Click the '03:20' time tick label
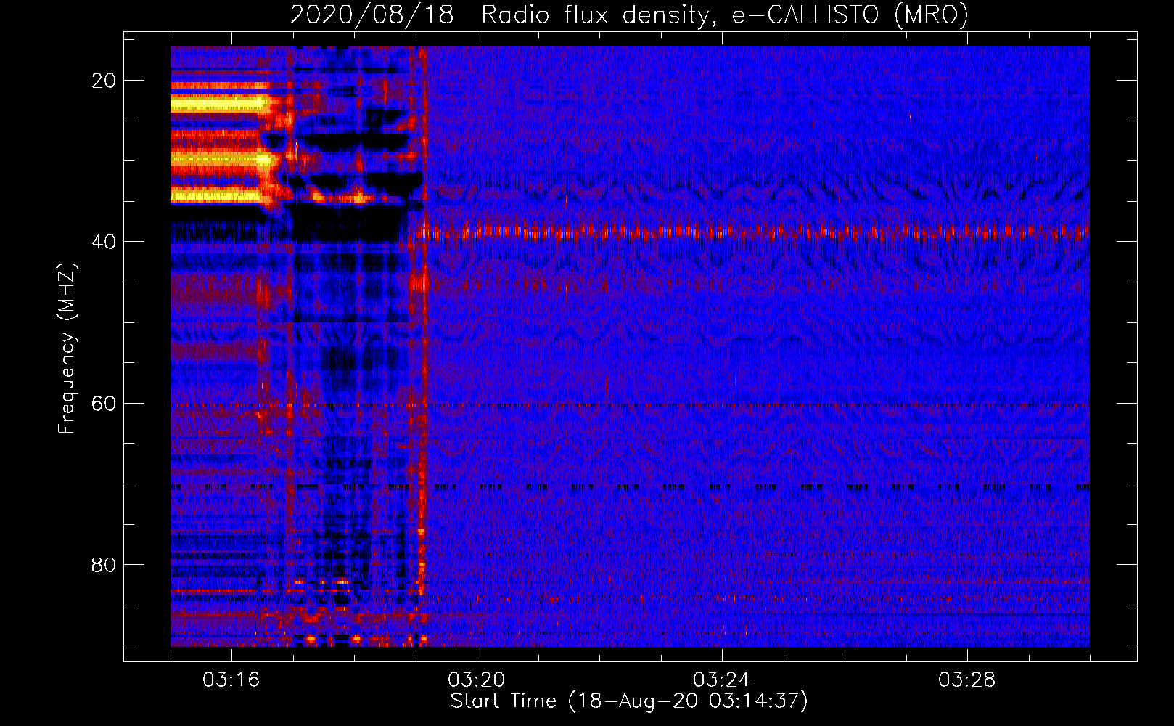 [x=477, y=680]
